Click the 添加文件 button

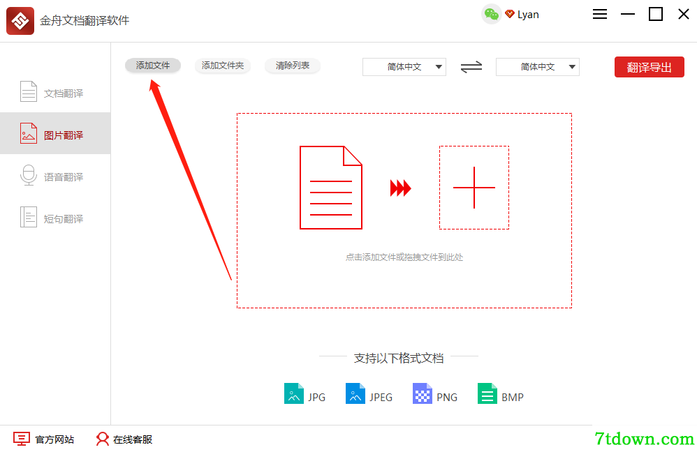click(153, 66)
